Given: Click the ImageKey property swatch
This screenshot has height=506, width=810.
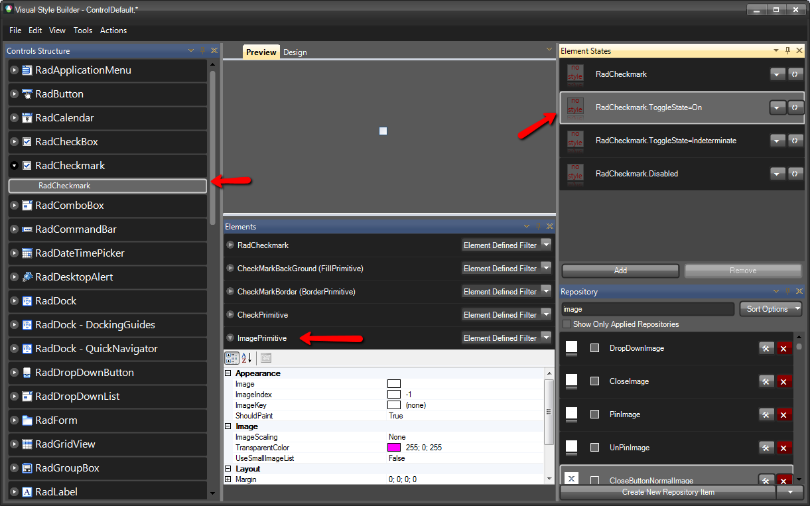Looking at the screenshot, I should 394,405.
